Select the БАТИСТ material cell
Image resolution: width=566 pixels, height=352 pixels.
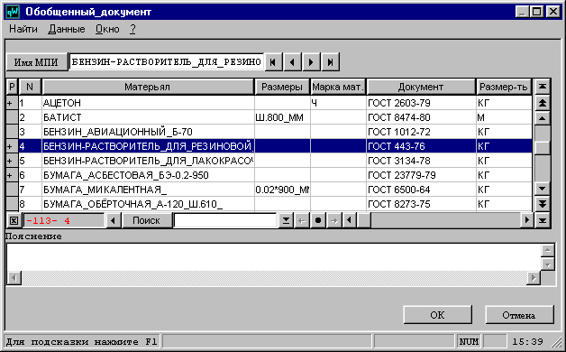pyautogui.click(x=148, y=117)
